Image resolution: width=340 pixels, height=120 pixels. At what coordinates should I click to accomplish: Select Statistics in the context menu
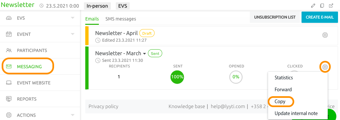284,78
